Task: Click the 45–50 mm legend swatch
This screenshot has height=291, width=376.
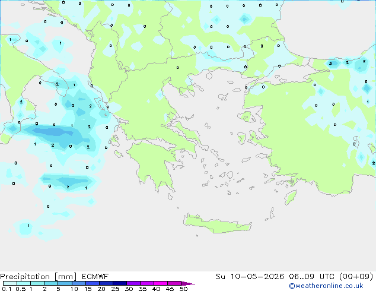Action: [x=174, y=283]
